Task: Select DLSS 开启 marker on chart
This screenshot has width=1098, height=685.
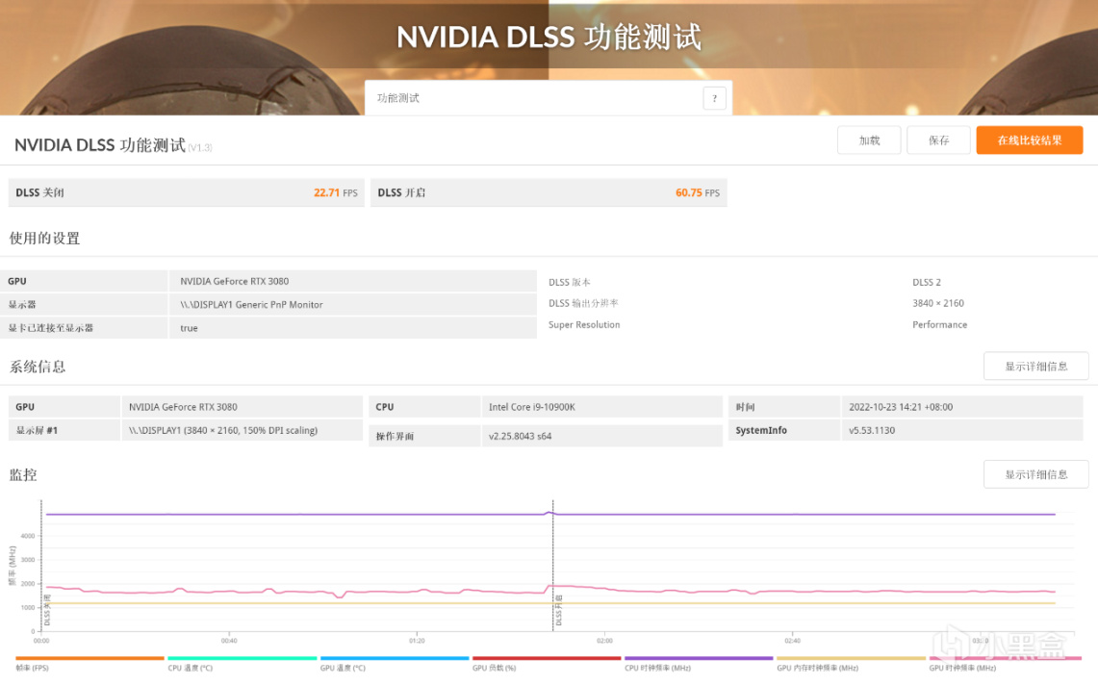Action: (559, 610)
